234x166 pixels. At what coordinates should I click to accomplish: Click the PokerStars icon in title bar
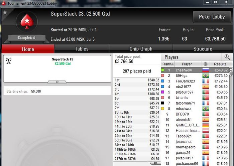coord(4,3)
